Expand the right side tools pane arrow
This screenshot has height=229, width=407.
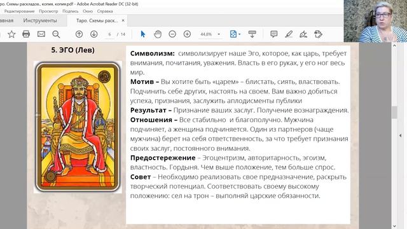coord(400,135)
